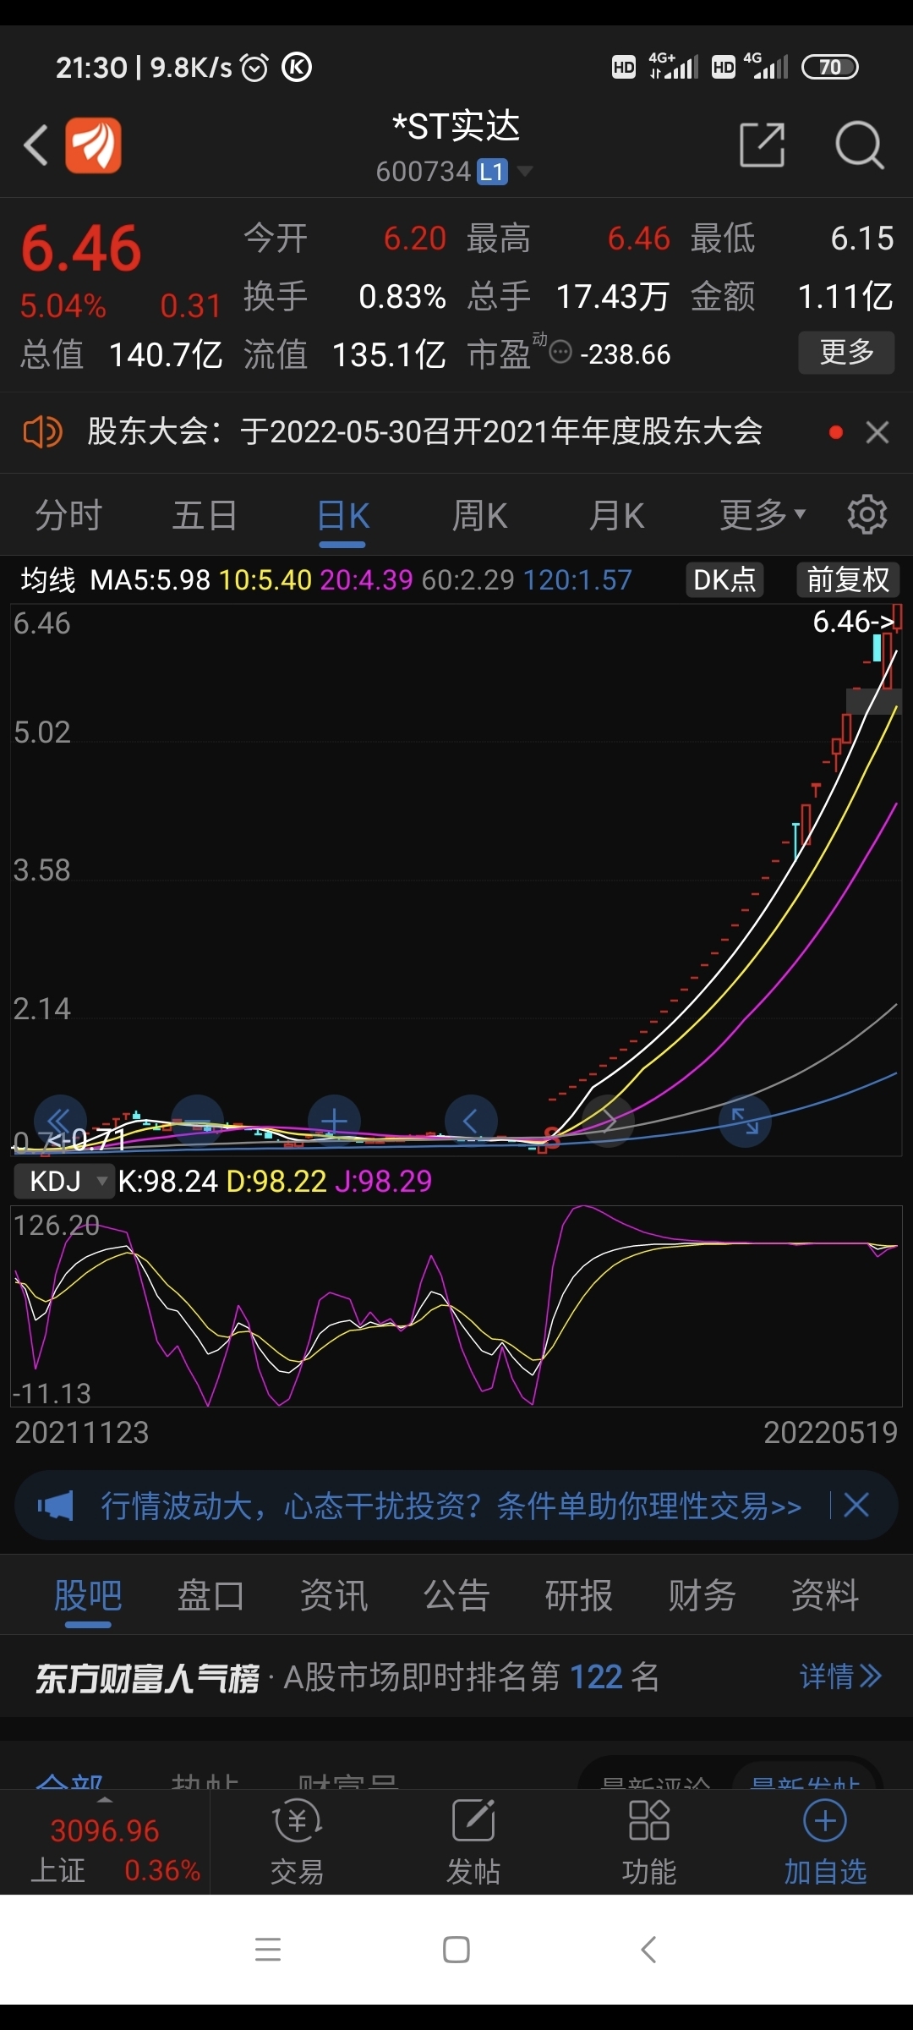Open the 盘口 tab

pyautogui.click(x=210, y=1596)
